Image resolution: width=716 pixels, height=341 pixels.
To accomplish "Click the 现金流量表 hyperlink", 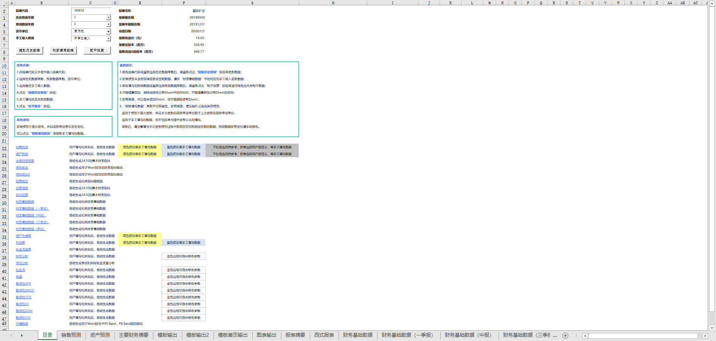I will 23,250.
